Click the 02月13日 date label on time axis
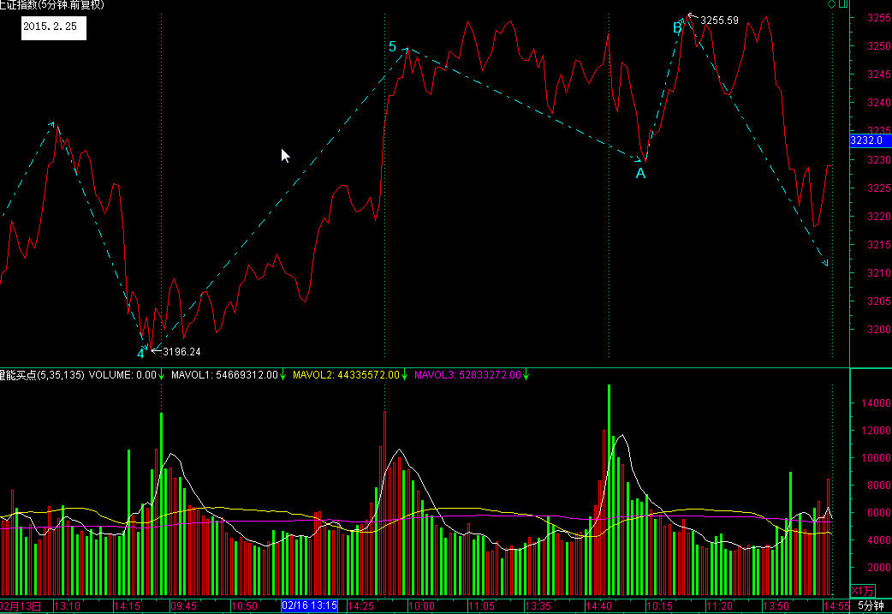Viewport: 892px width, 614px height. tap(21, 605)
